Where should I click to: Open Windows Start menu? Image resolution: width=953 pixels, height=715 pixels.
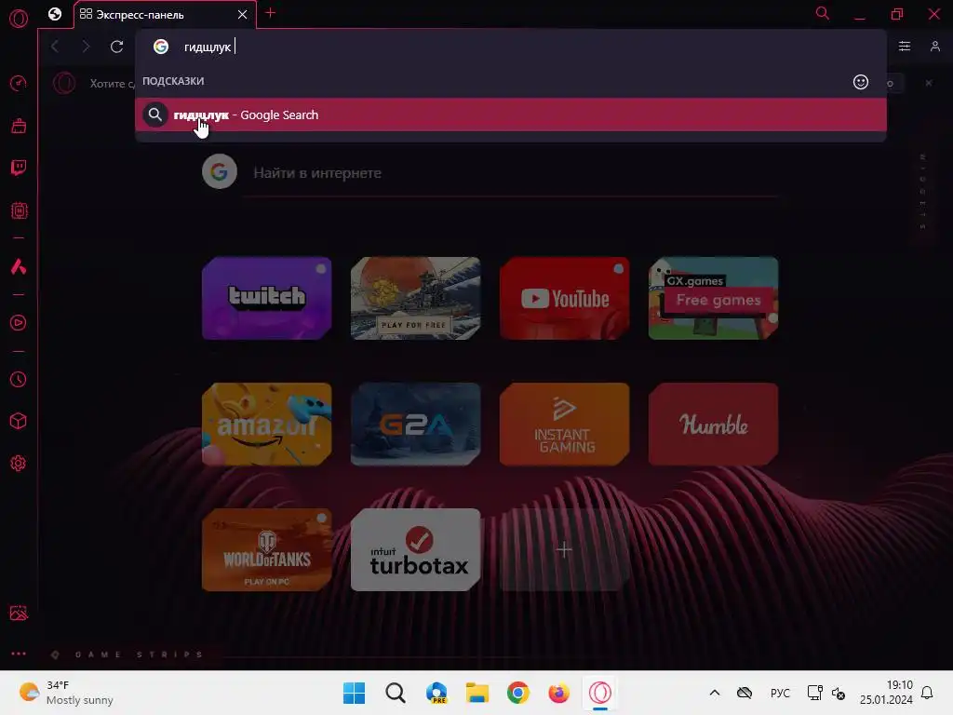355,693
